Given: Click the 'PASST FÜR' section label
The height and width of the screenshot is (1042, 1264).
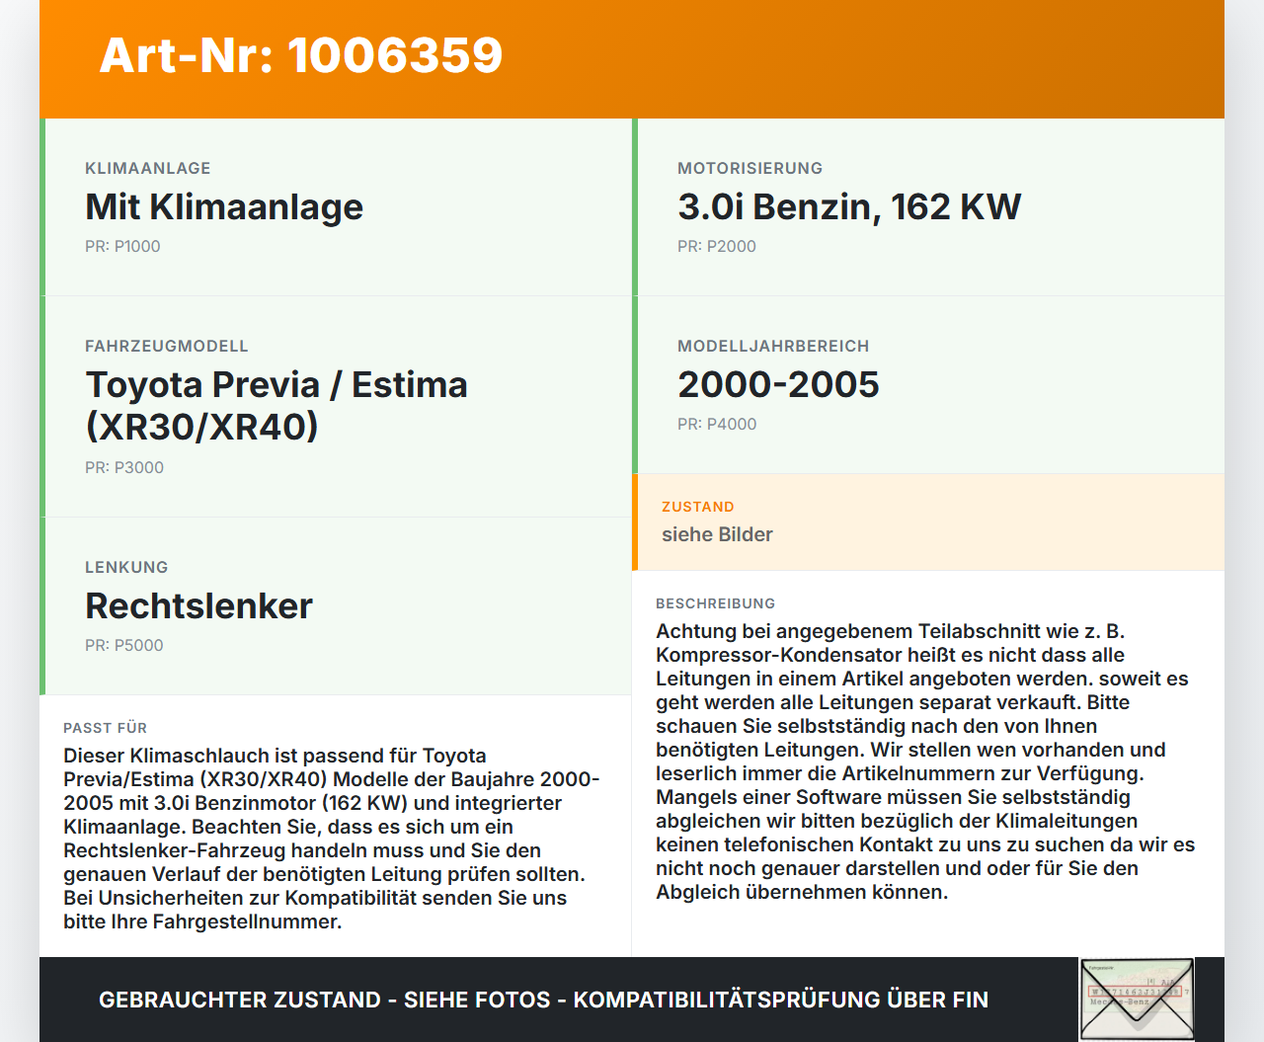Looking at the screenshot, I should [105, 728].
